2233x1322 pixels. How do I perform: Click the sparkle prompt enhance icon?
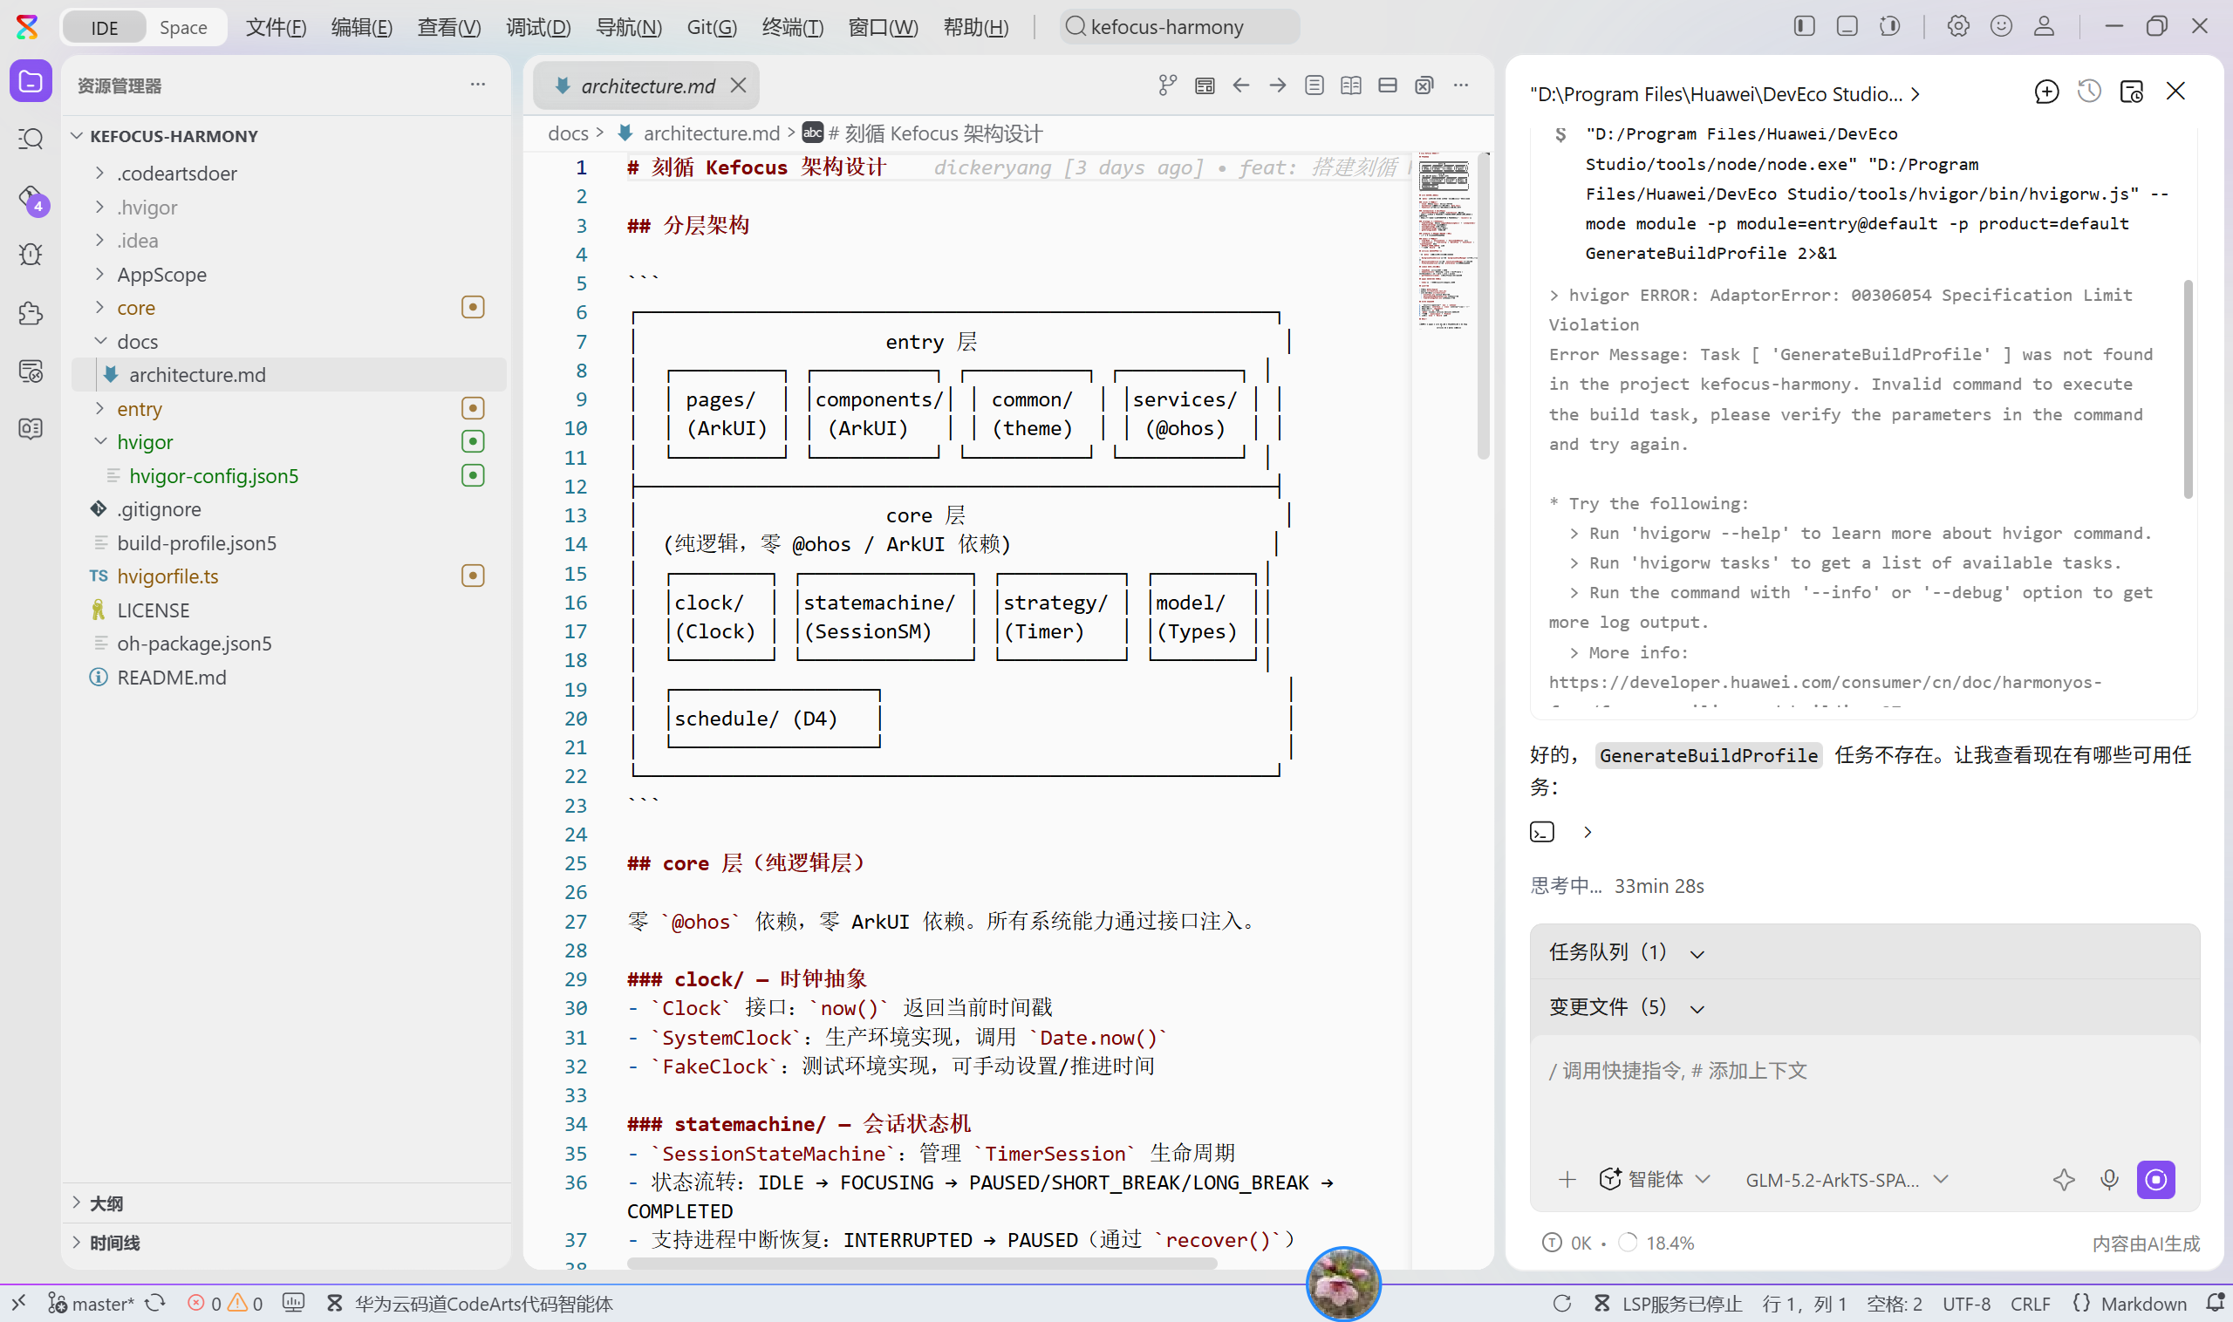[2063, 1180]
